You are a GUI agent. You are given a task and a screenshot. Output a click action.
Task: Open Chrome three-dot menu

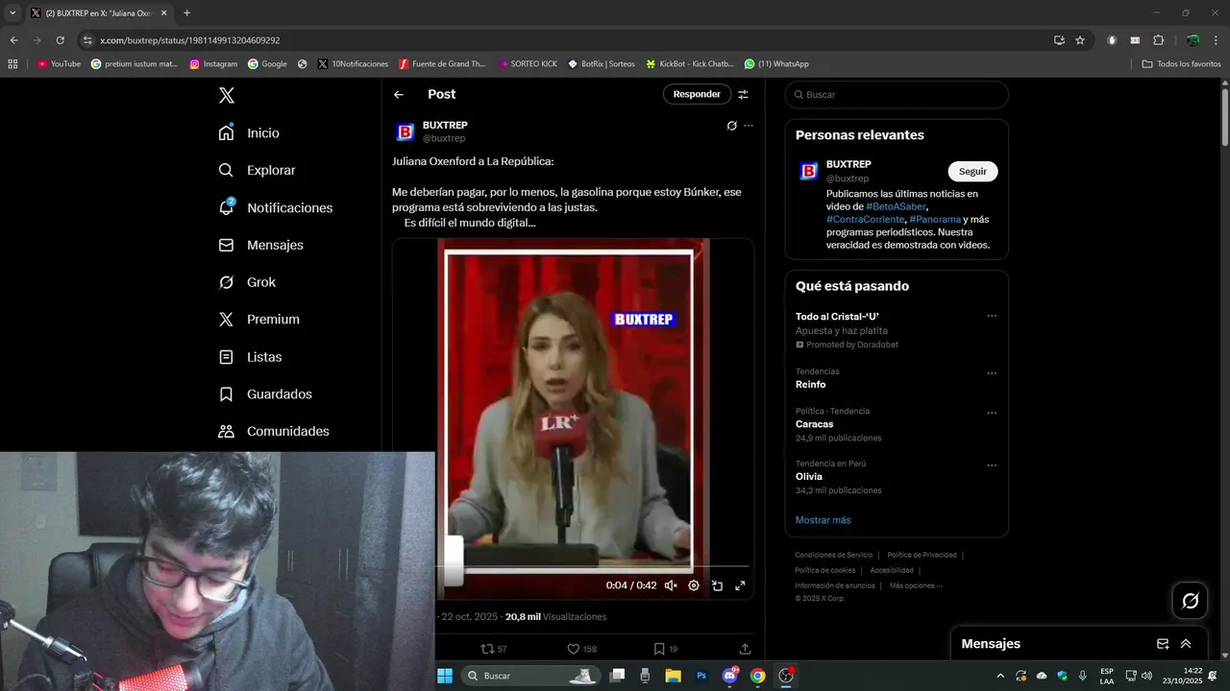click(1216, 40)
